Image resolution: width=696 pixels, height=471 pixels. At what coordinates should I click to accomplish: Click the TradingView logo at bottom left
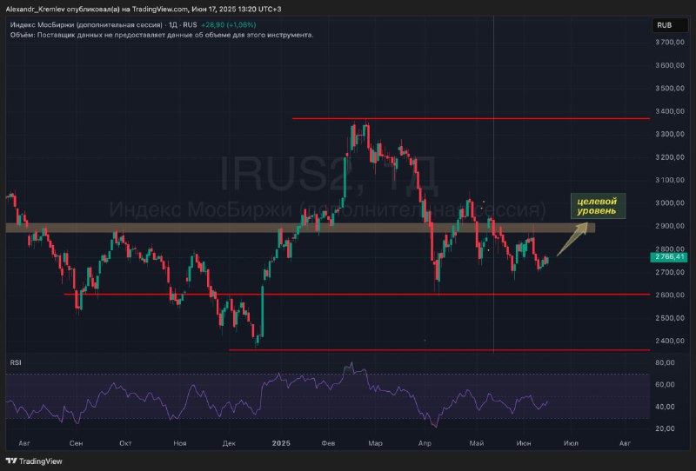tap(34, 461)
